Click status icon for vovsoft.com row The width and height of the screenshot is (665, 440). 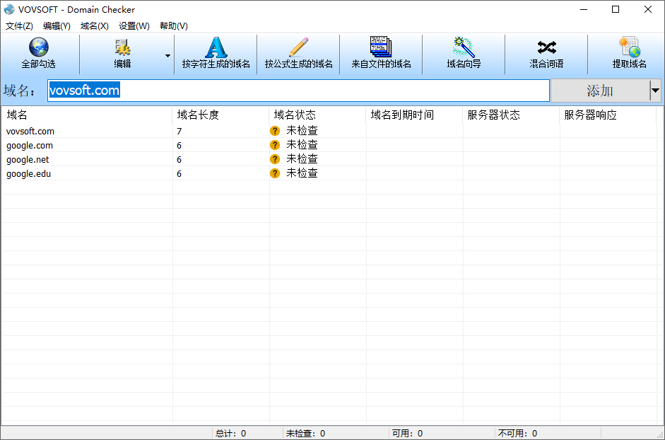click(275, 131)
